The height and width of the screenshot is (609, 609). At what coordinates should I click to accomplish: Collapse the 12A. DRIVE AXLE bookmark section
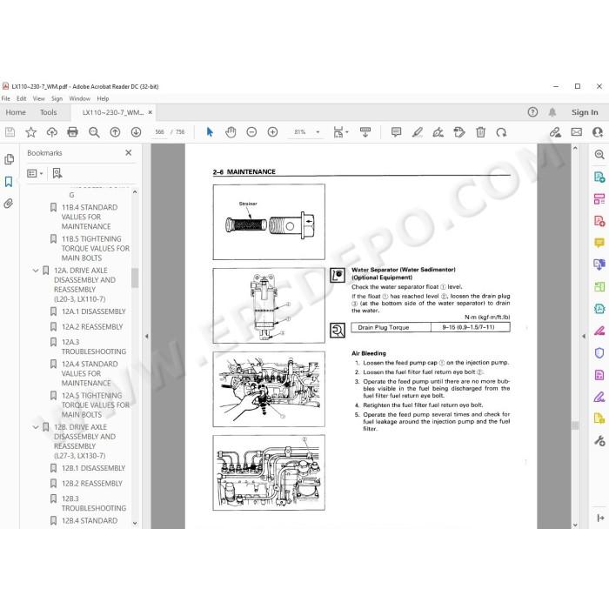[x=36, y=271]
